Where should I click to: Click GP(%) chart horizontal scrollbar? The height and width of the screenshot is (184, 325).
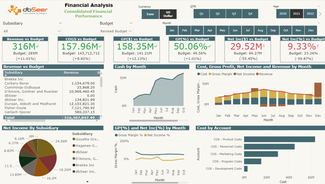[x=155, y=183]
